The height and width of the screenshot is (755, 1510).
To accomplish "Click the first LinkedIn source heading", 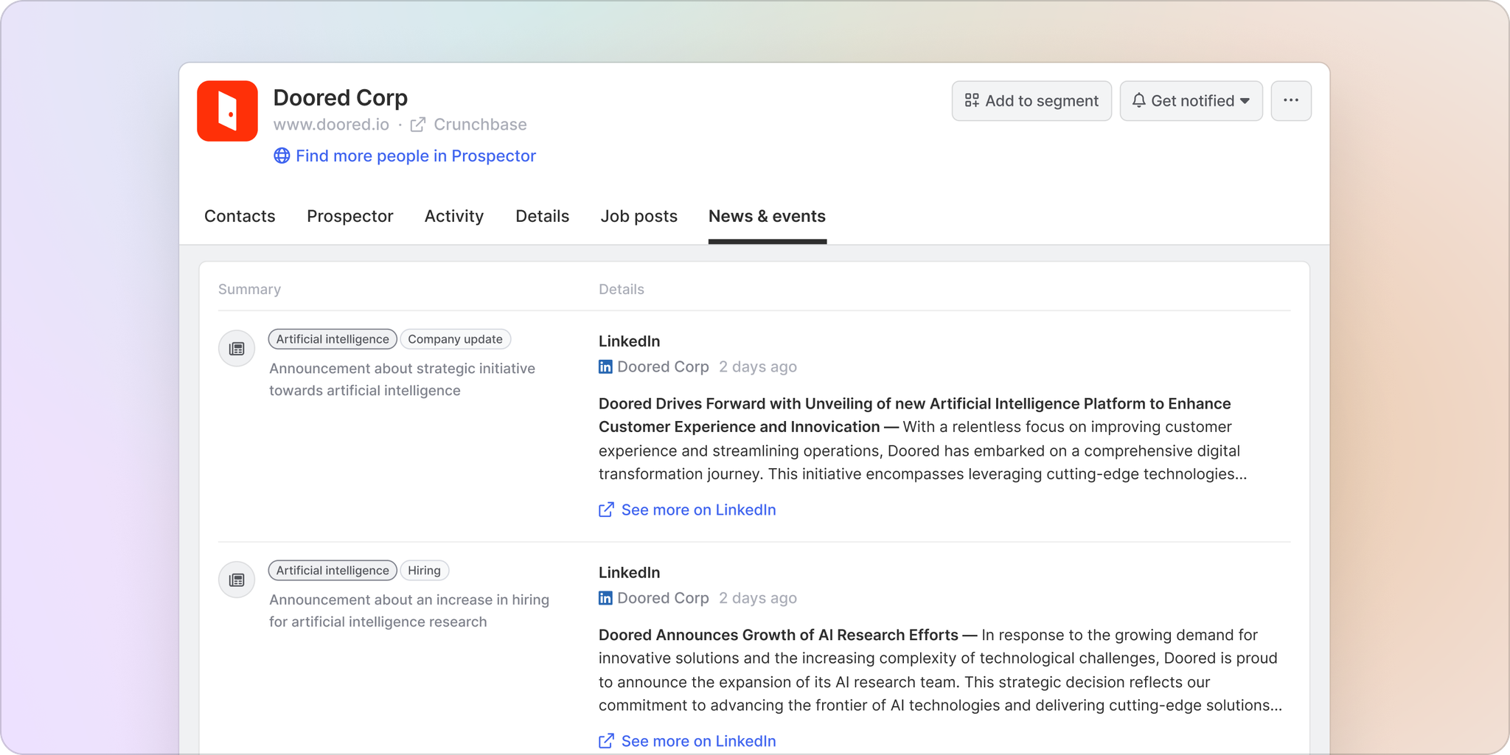I will coord(629,341).
